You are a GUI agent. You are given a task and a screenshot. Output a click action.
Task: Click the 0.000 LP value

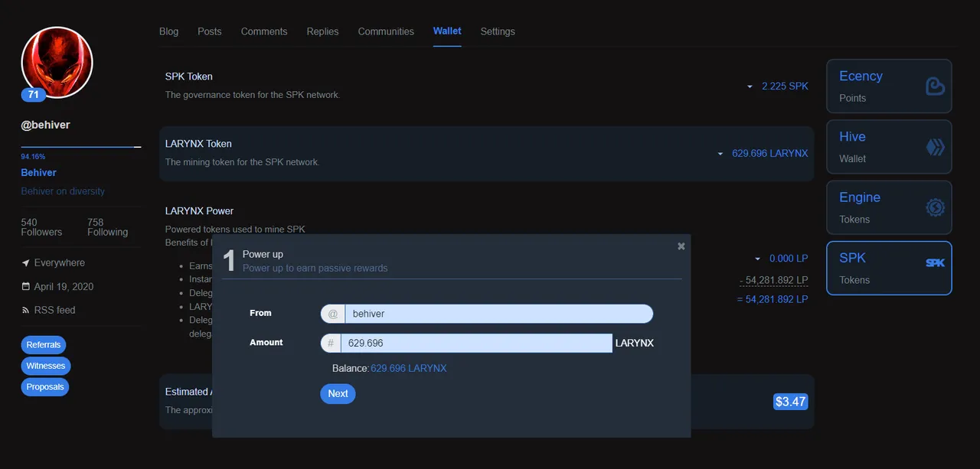(789, 259)
